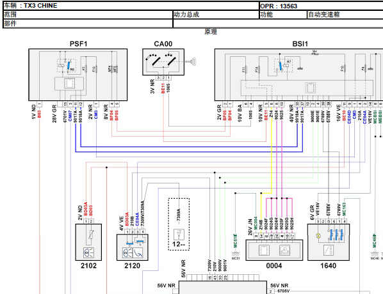Click the warning lamp symbol in component 1640

(x=318, y=235)
